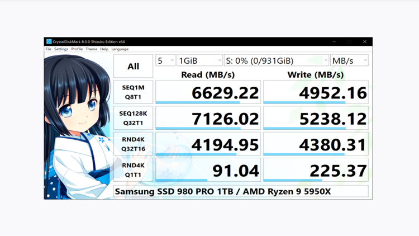Open the Help menu
The image size is (419, 236).
[104, 49]
